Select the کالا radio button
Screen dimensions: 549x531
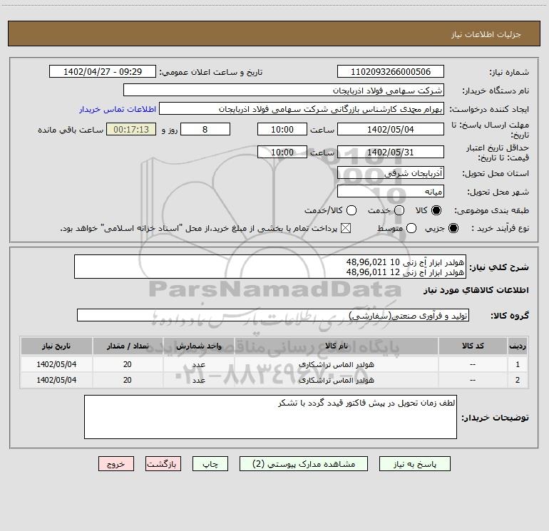point(436,210)
